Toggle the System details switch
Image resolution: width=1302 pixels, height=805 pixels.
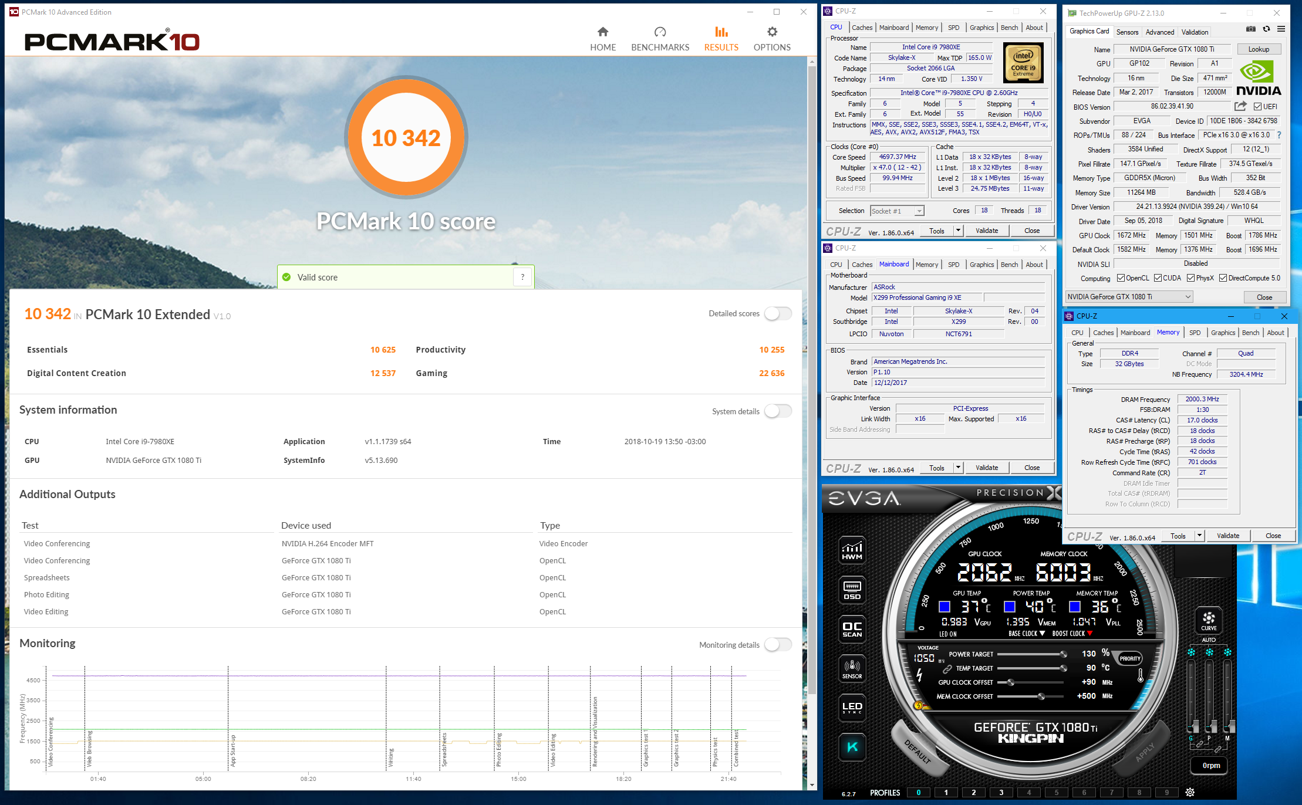point(777,411)
